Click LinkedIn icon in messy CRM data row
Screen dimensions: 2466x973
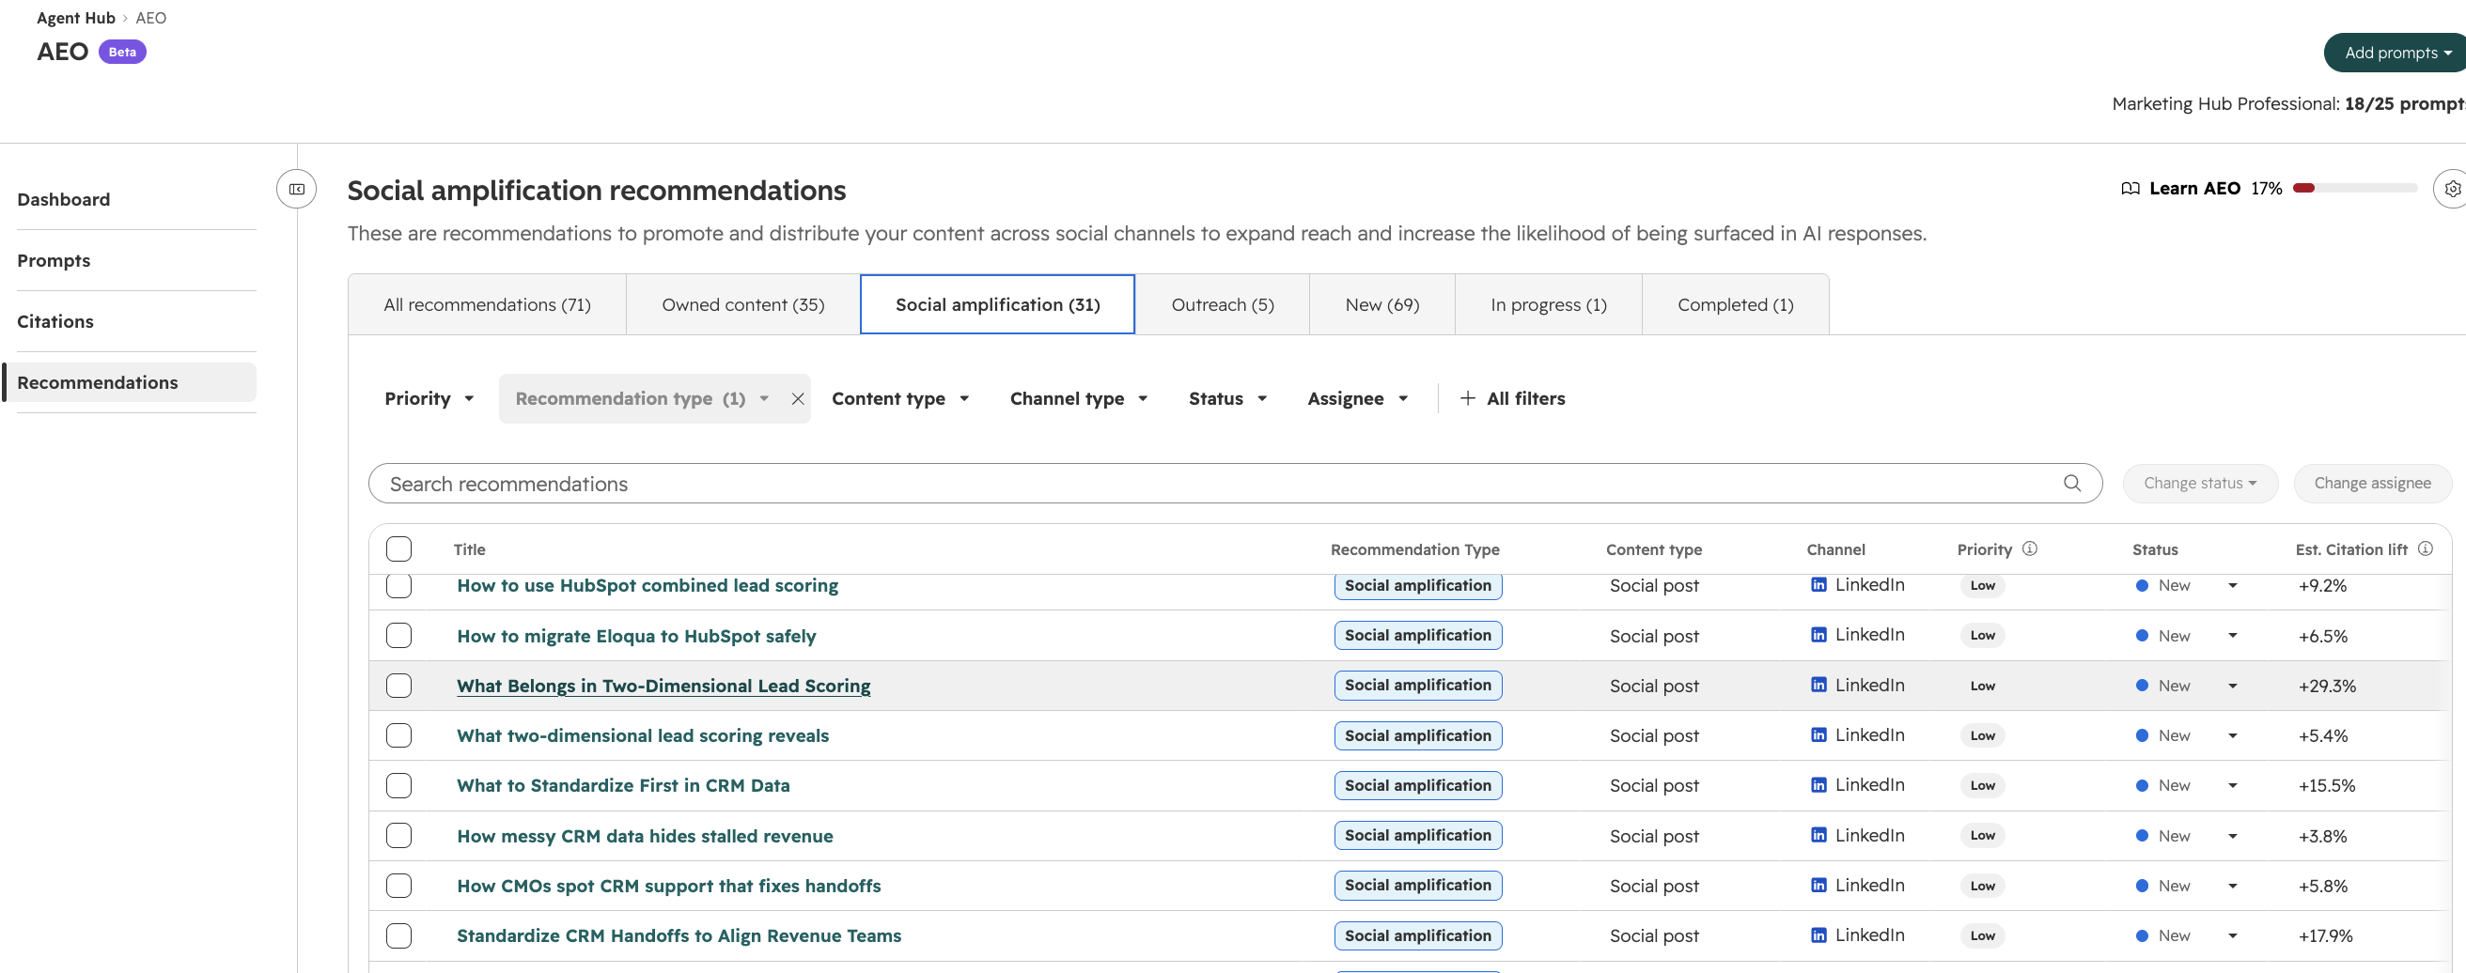pos(1818,835)
